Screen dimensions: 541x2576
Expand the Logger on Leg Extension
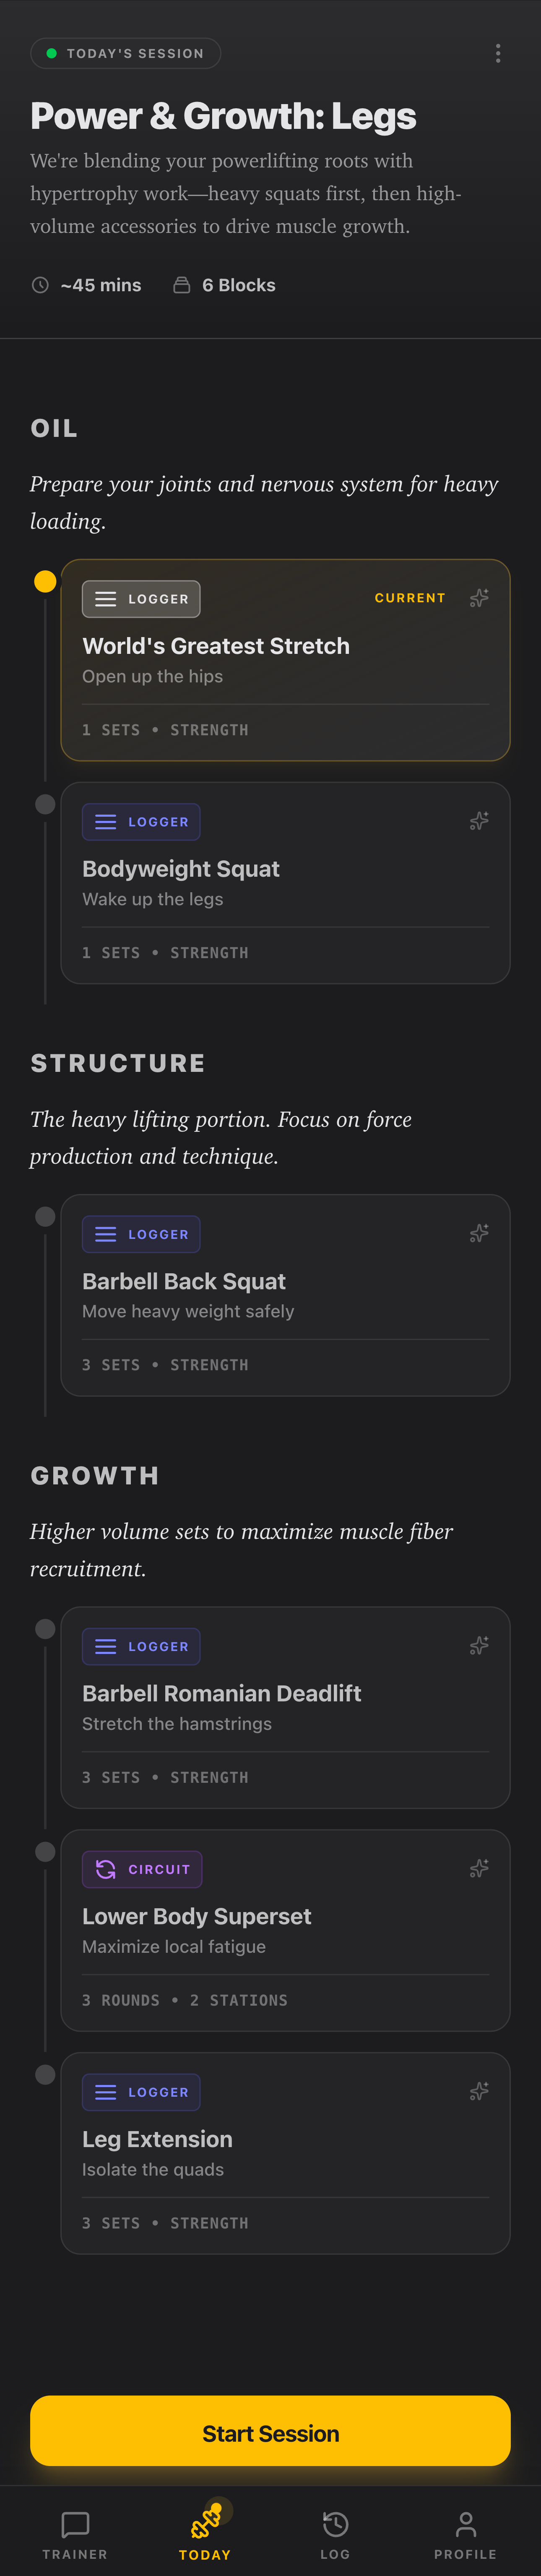click(x=140, y=2092)
